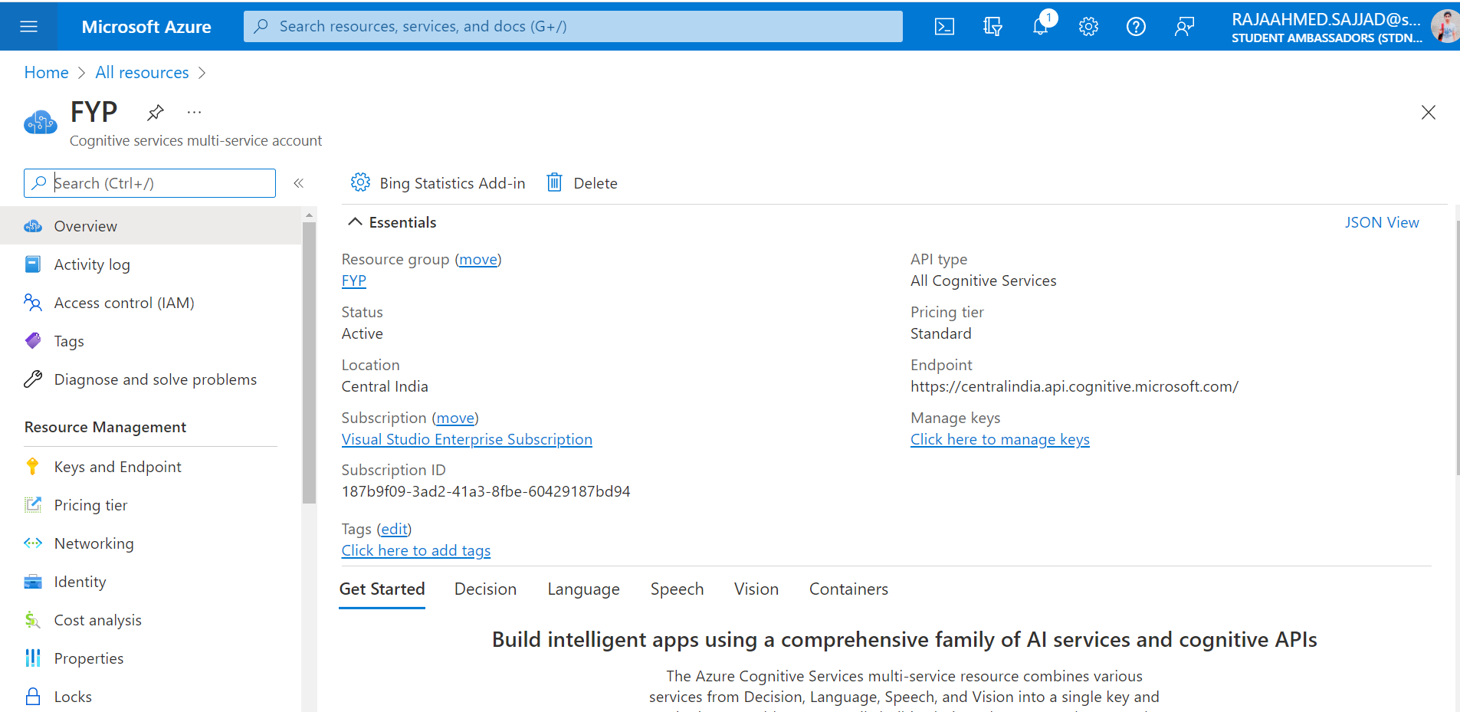Click the Tags purple tag icon
The height and width of the screenshot is (712, 1460).
click(x=32, y=341)
